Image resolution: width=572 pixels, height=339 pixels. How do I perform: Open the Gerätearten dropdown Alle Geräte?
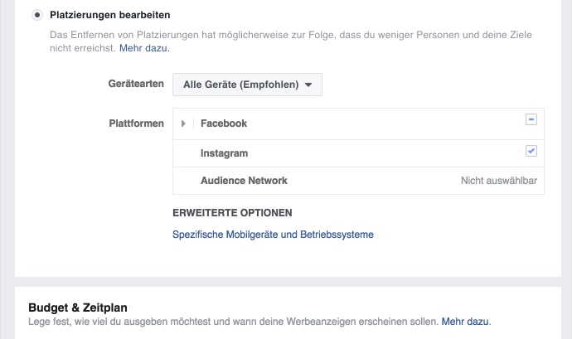[x=247, y=85]
